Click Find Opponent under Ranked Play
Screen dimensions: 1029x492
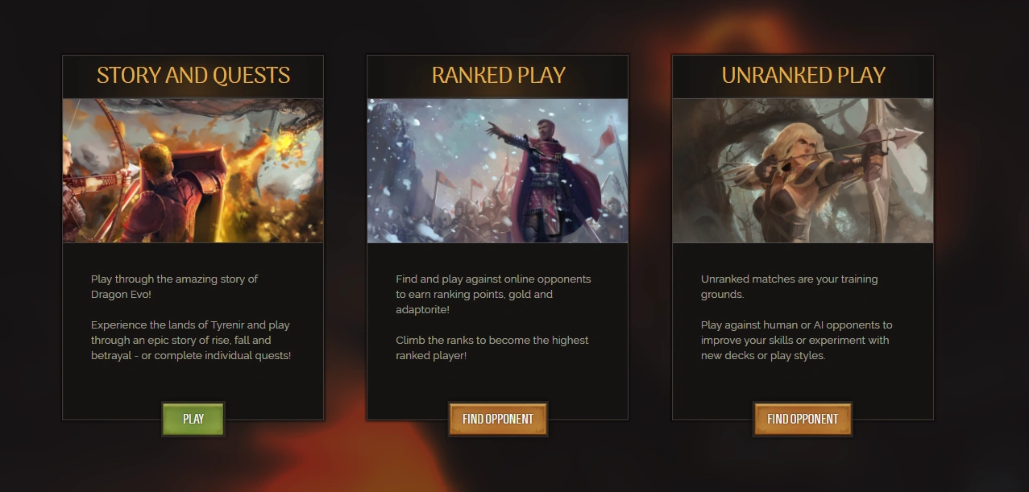(498, 419)
